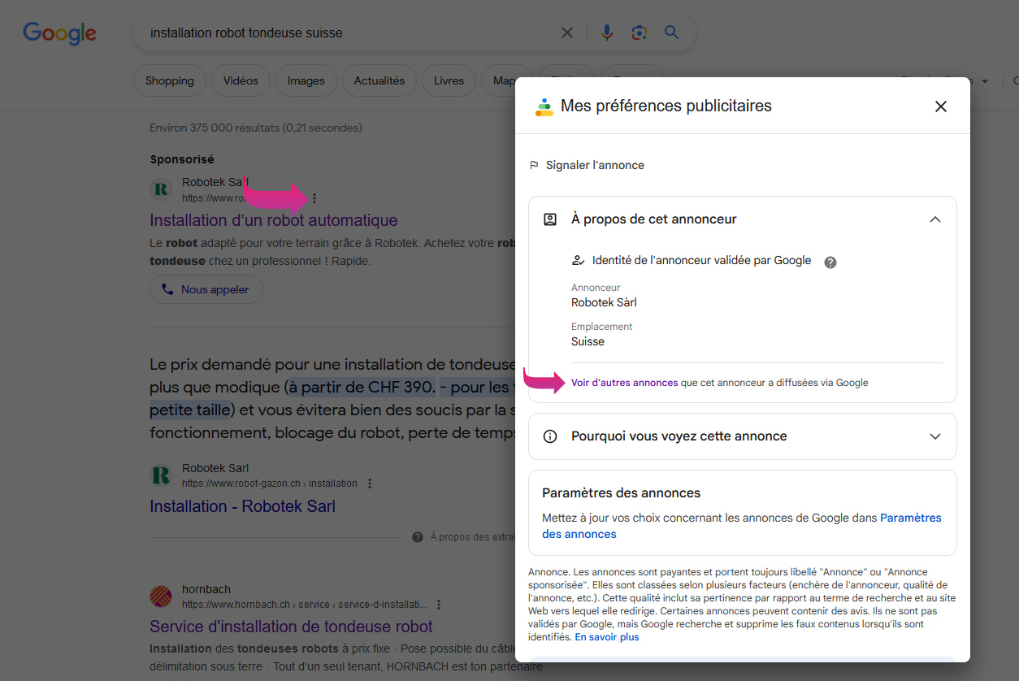1019x681 pixels.
Task: Collapse À propos de cet annonceur section
Action: (x=935, y=219)
